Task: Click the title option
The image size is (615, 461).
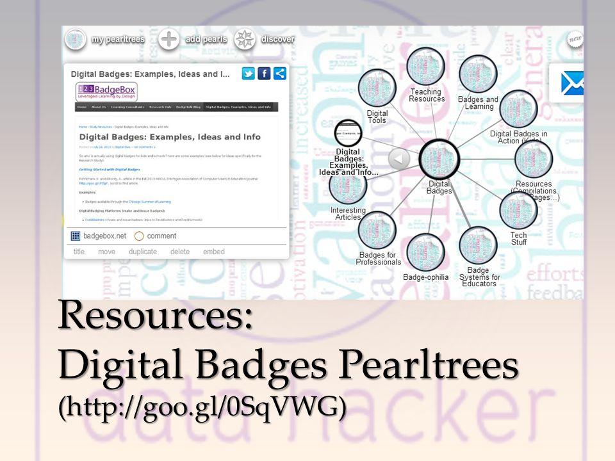Action: [x=79, y=252]
